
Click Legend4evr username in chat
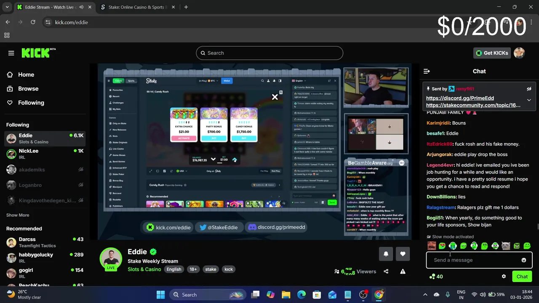(440, 165)
